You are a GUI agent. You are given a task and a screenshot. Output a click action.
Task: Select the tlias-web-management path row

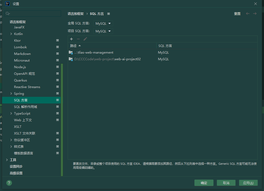(163, 52)
